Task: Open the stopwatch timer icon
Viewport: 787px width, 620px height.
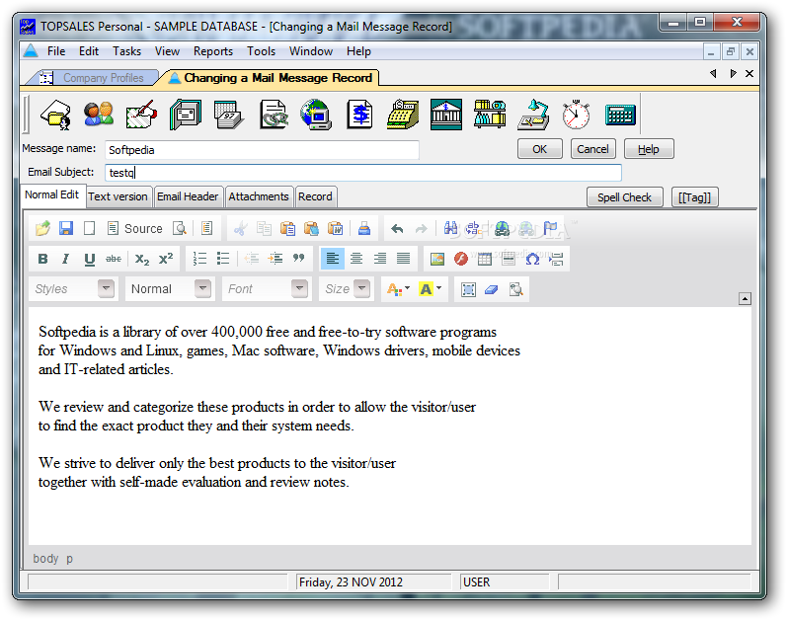Action: [x=576, y=115]
